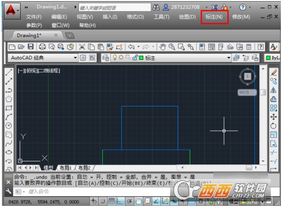
Task: Open the 文件(F) menu
Action: [34, 17]
